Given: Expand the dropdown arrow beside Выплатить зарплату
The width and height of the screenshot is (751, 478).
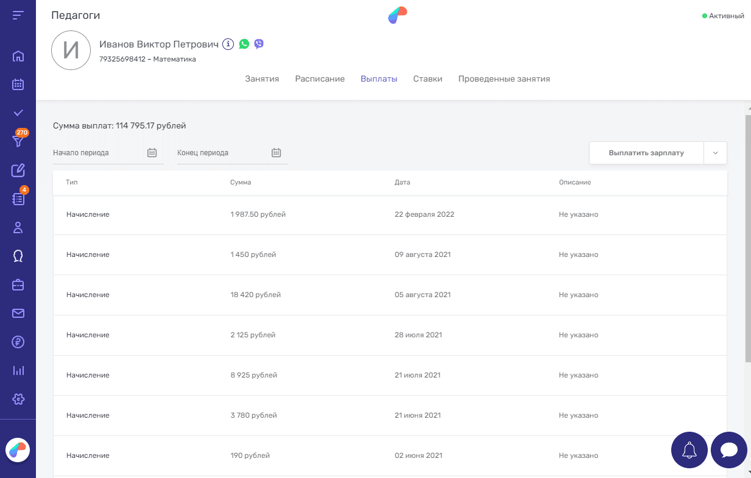Looking at the screenshot, I should (x=715, y=153).
